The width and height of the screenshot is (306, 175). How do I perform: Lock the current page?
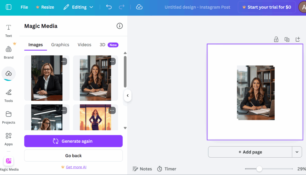click(x=276, y=39)
